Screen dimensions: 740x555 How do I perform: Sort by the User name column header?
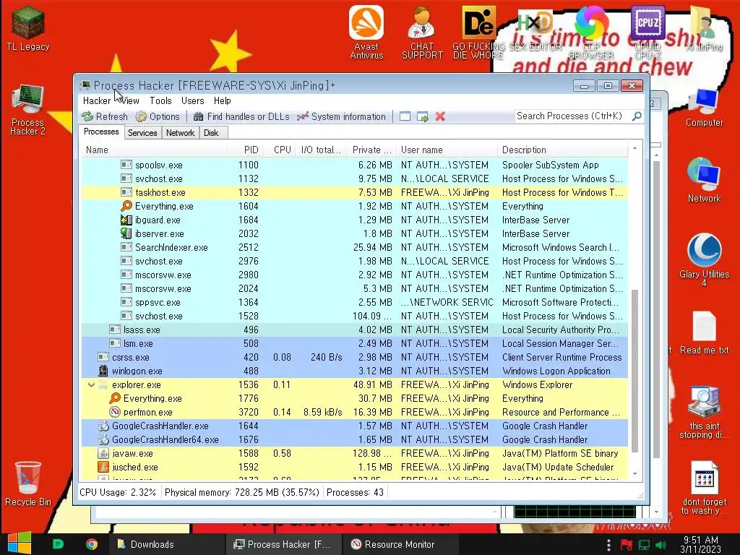click(447, 150)
